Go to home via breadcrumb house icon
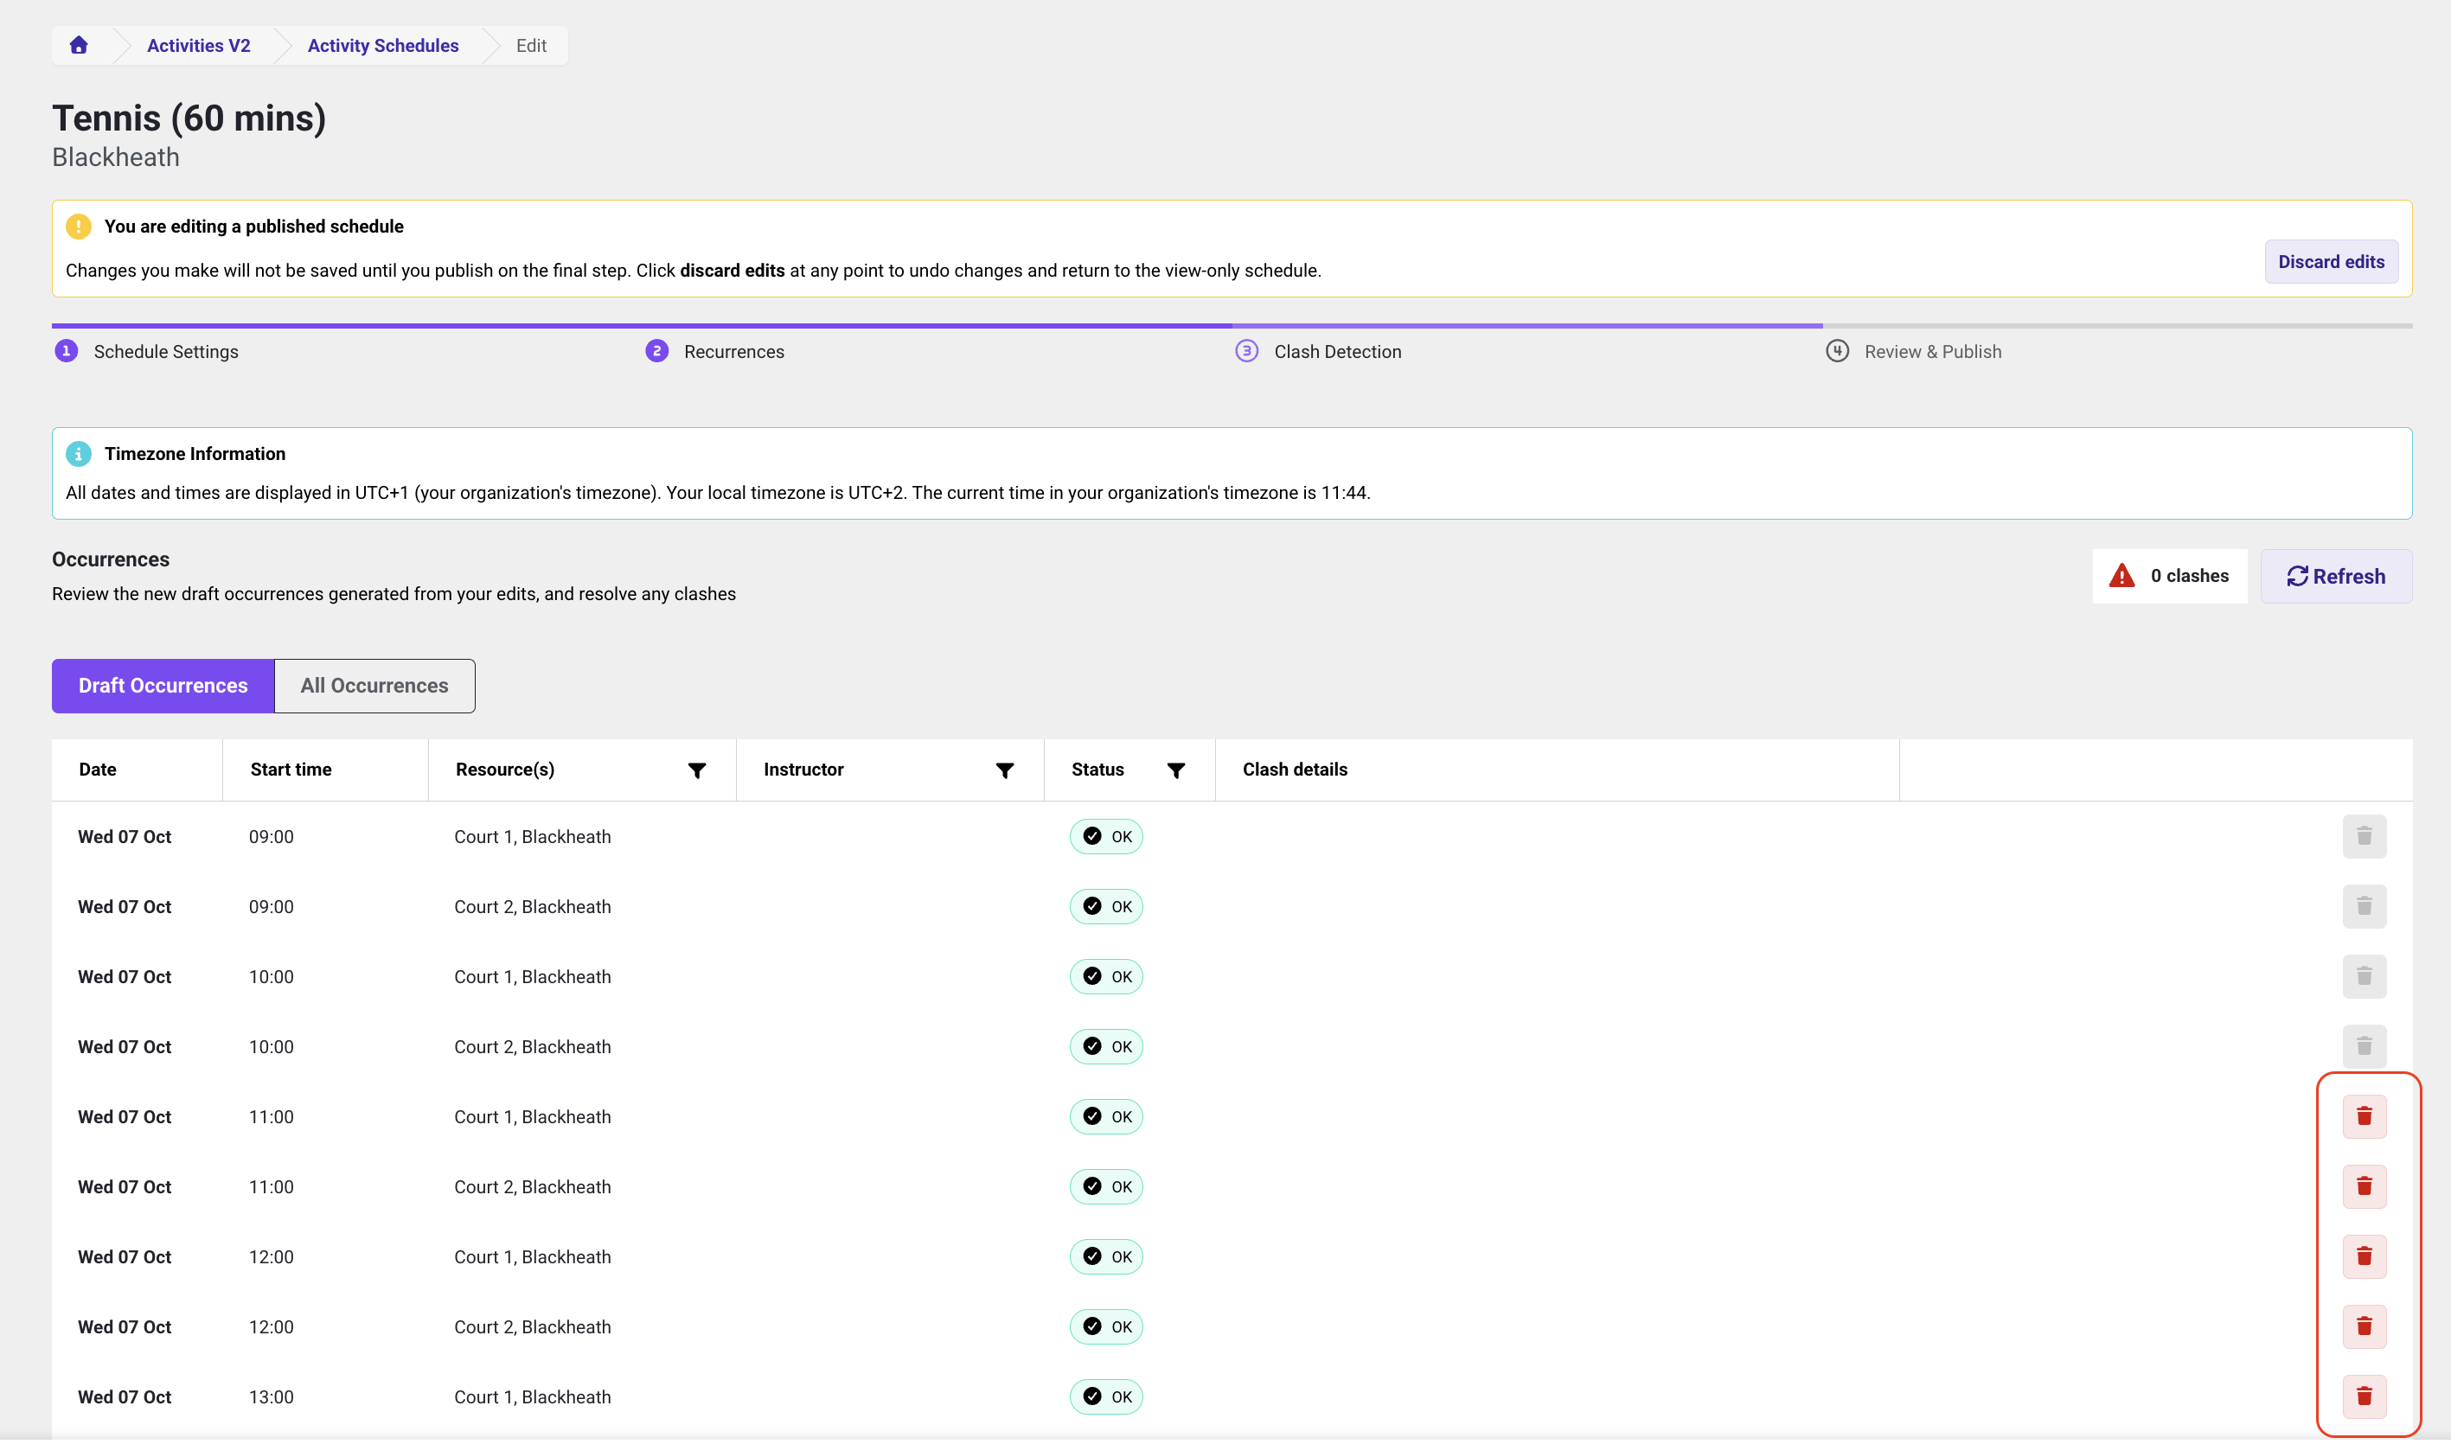 (x=79, y=46)
